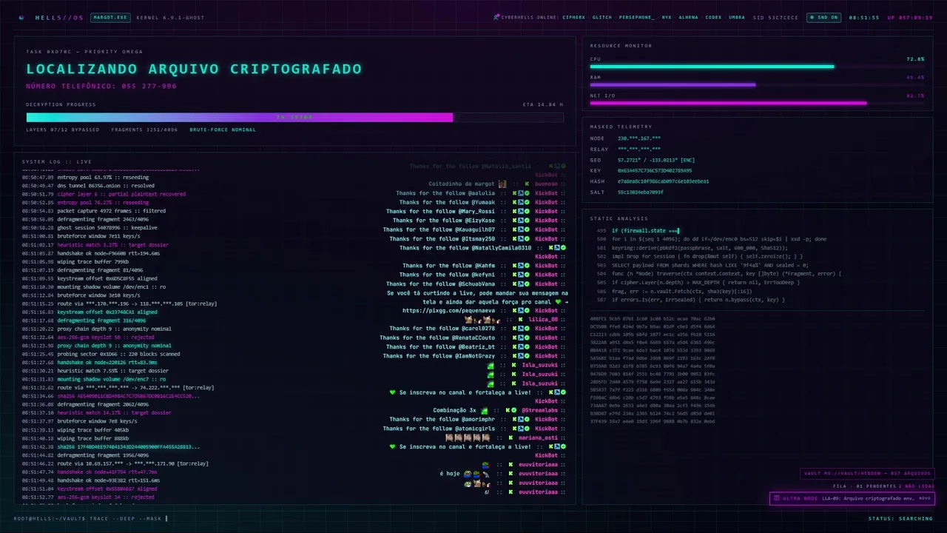This screenshot has width=947, height=533.
Task: Click the VAULT MS://VAULT/HIDDEN badge
Action: (867, 473)
